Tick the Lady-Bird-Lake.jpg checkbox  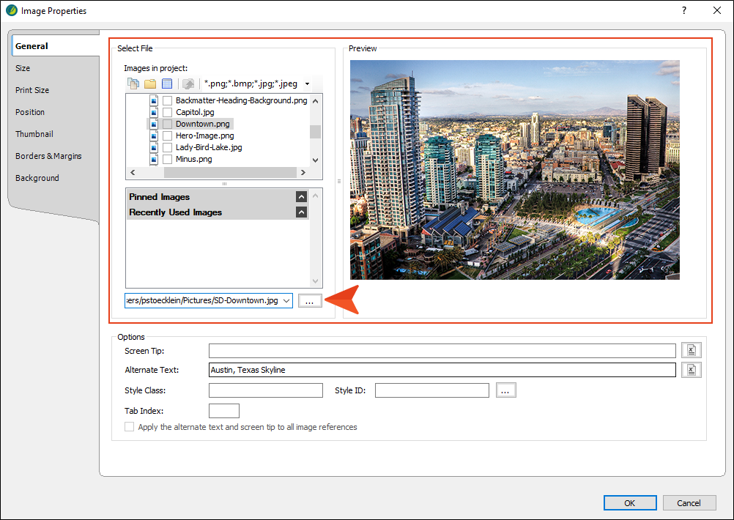167,147
